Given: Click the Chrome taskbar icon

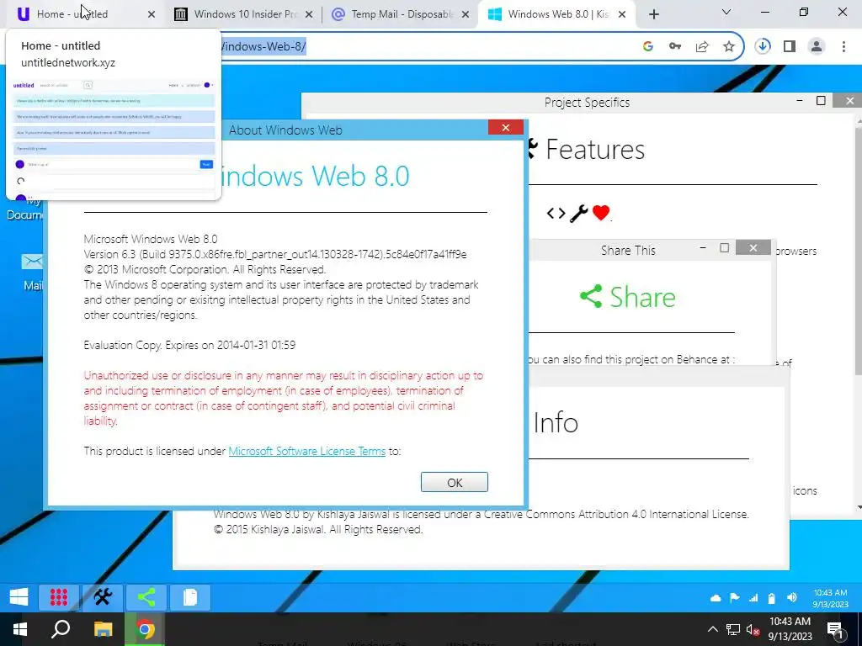Looking at the screenshot, I should tap(145, 629).
